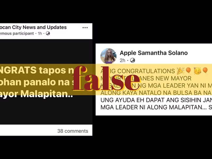Open Apple Samantha Solano's profile picture
The height and width of the screenshot is (159, 212).
pos(108,56)
